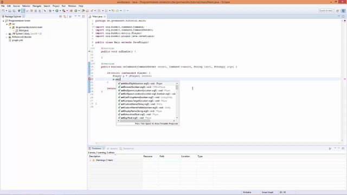This screenshot has width=347, height=195.
Task: Click the Debug bug icon
Action: tap(50, 11)
